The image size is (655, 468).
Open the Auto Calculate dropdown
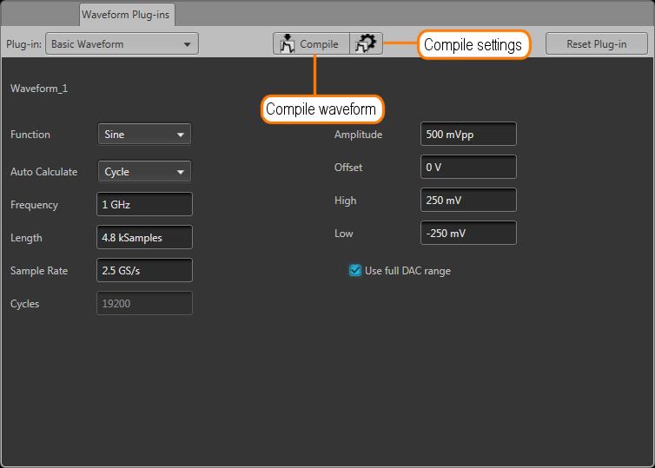(144, 172)
